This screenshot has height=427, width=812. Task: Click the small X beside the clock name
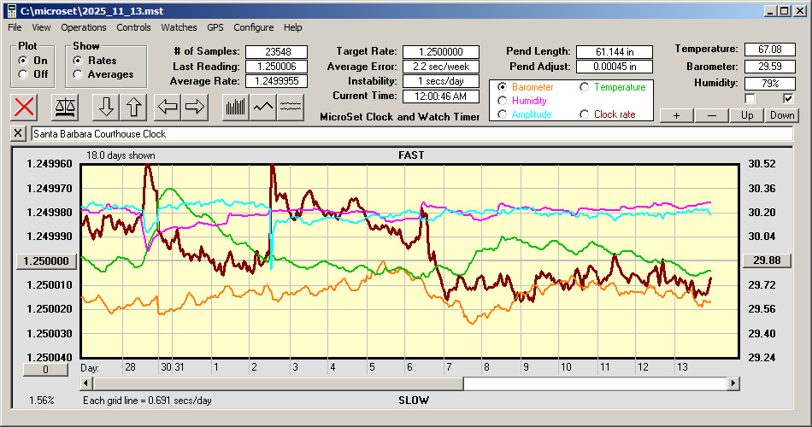pyautogui.click(x=20, y=134)
